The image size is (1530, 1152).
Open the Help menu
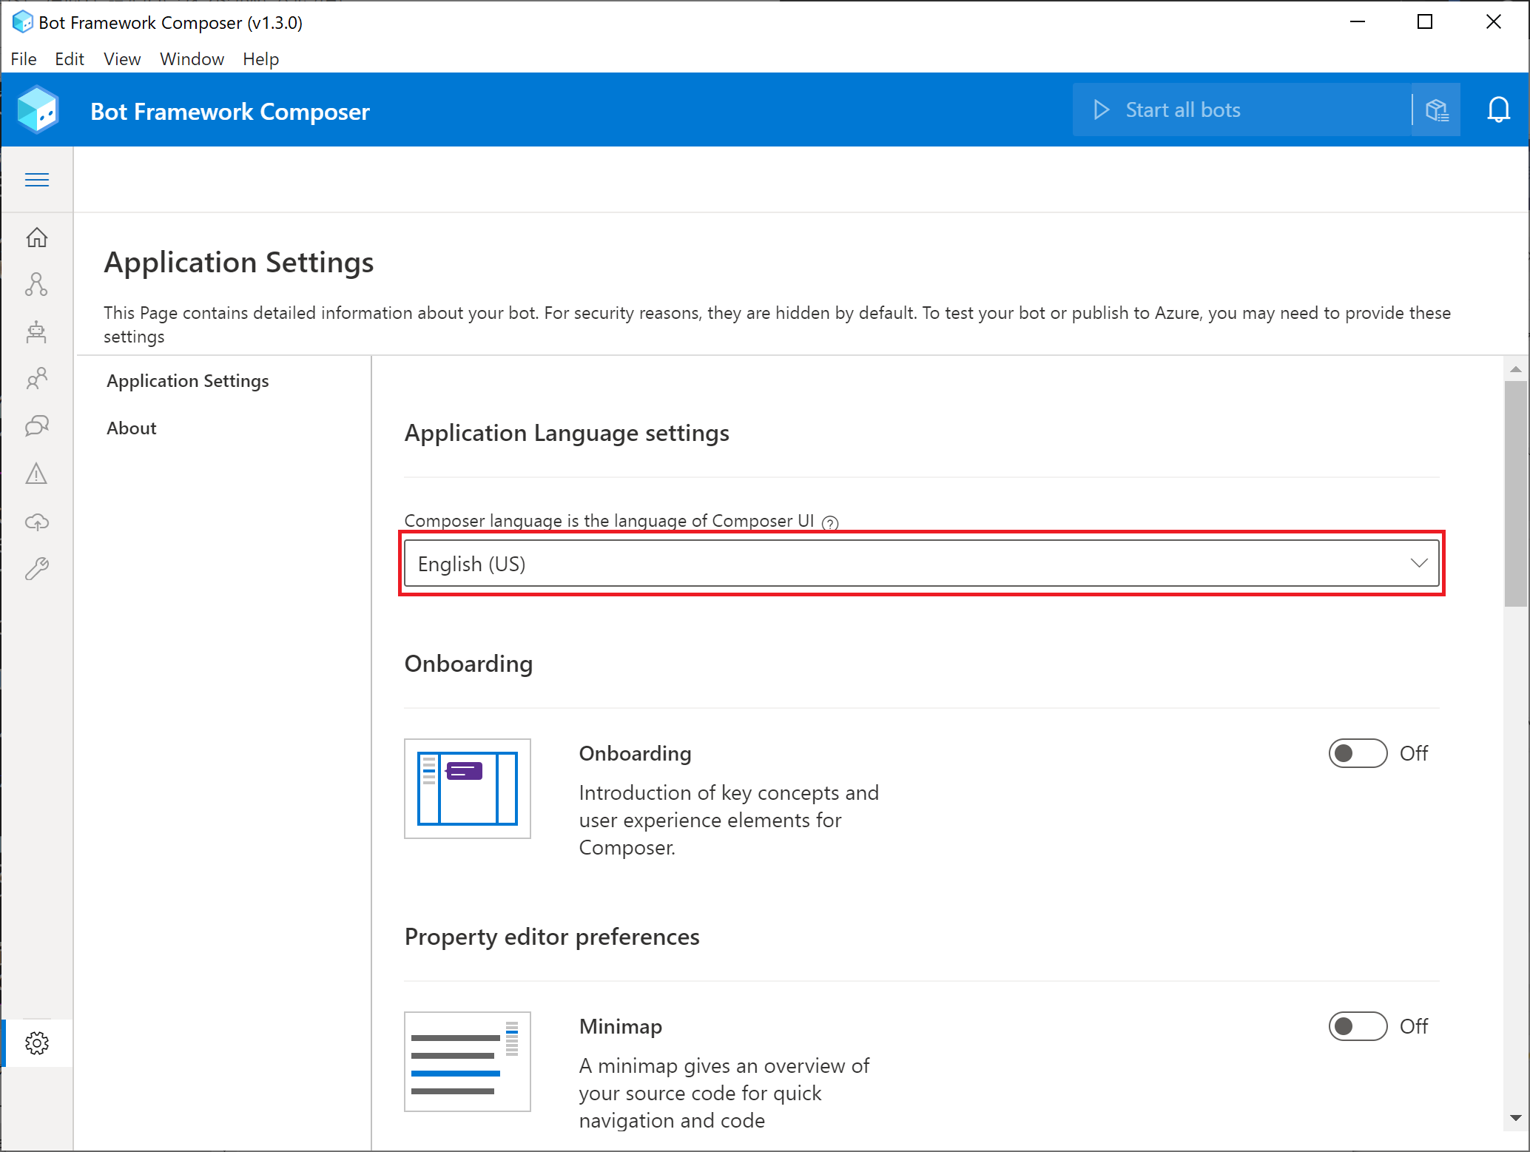coord(260,59)
